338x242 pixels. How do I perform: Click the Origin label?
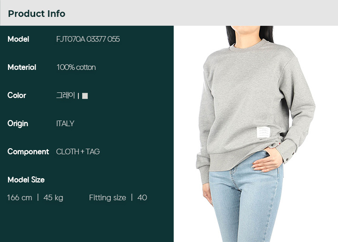(x=18, y=124)
